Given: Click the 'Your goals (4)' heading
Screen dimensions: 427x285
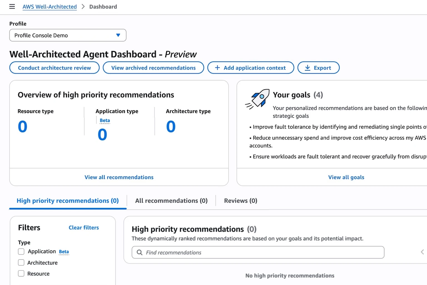Looking at the screenshot, I should pos(298,95).
